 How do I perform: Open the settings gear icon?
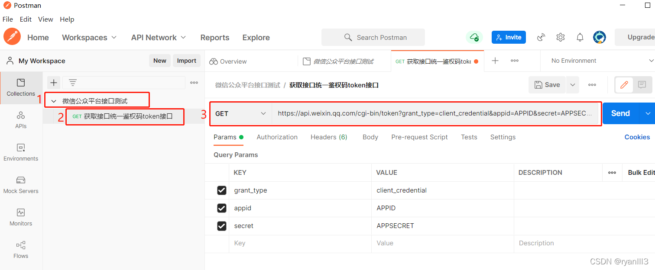coord(561,37)
